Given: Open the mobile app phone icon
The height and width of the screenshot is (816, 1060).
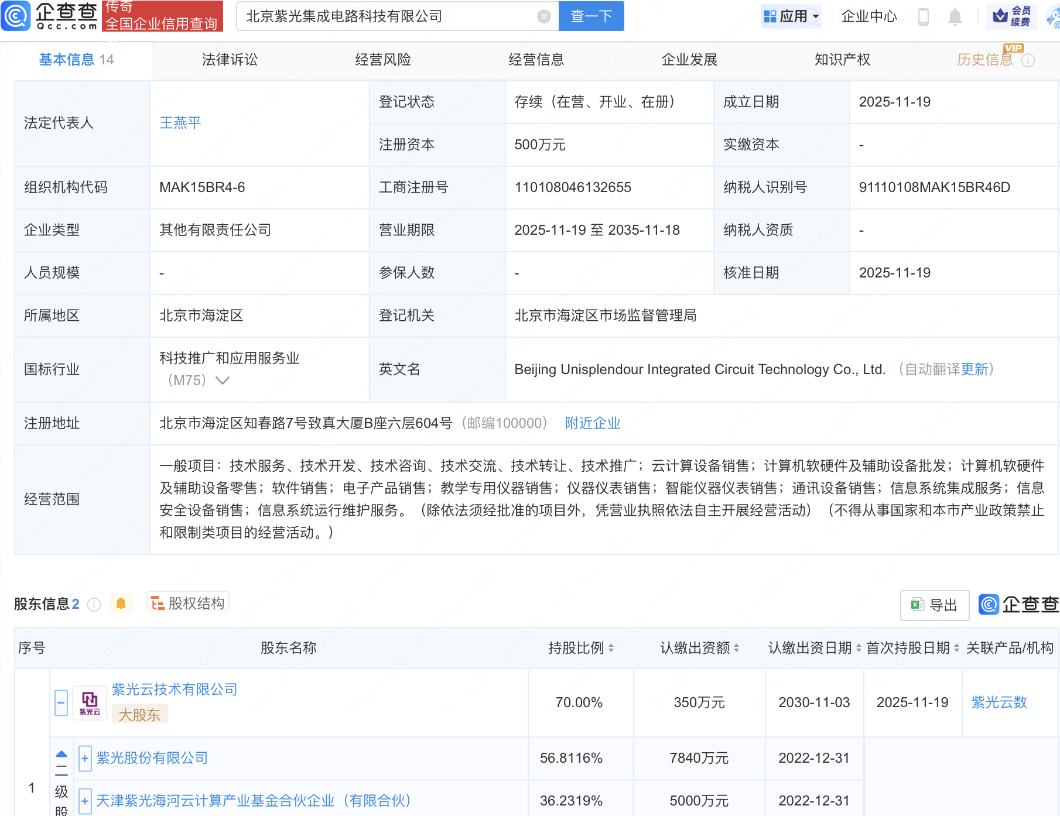Looking at the screenshot, I should 923,17.
